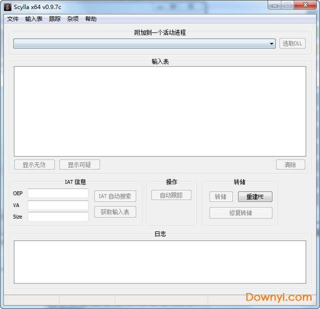Click the 清除 button

point(290,164)
